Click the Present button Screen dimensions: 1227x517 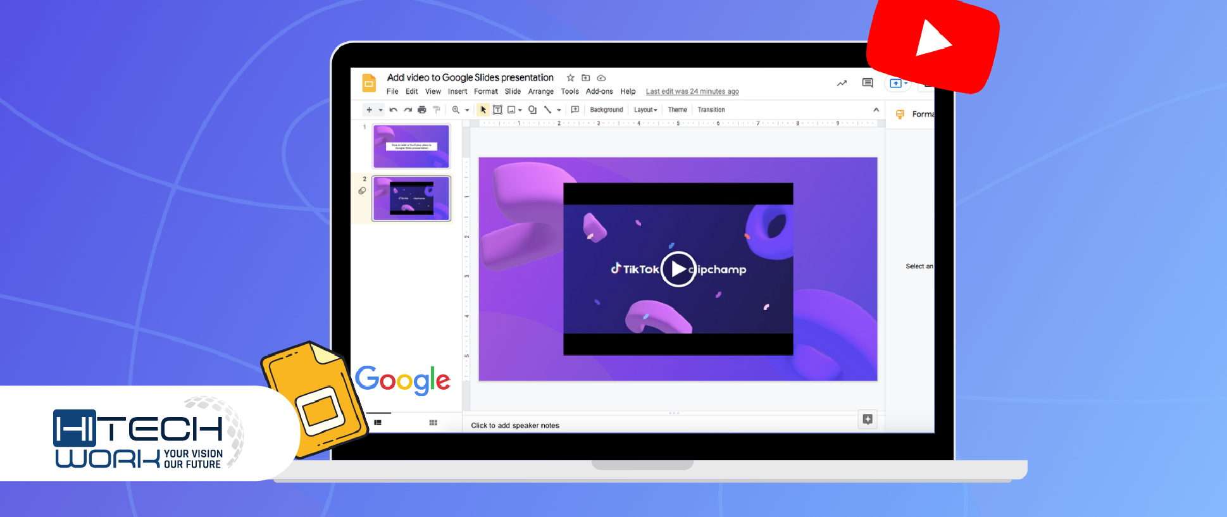(896, 83)
